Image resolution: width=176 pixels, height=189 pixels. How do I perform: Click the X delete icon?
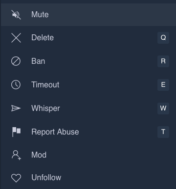[x=16, y=38]
